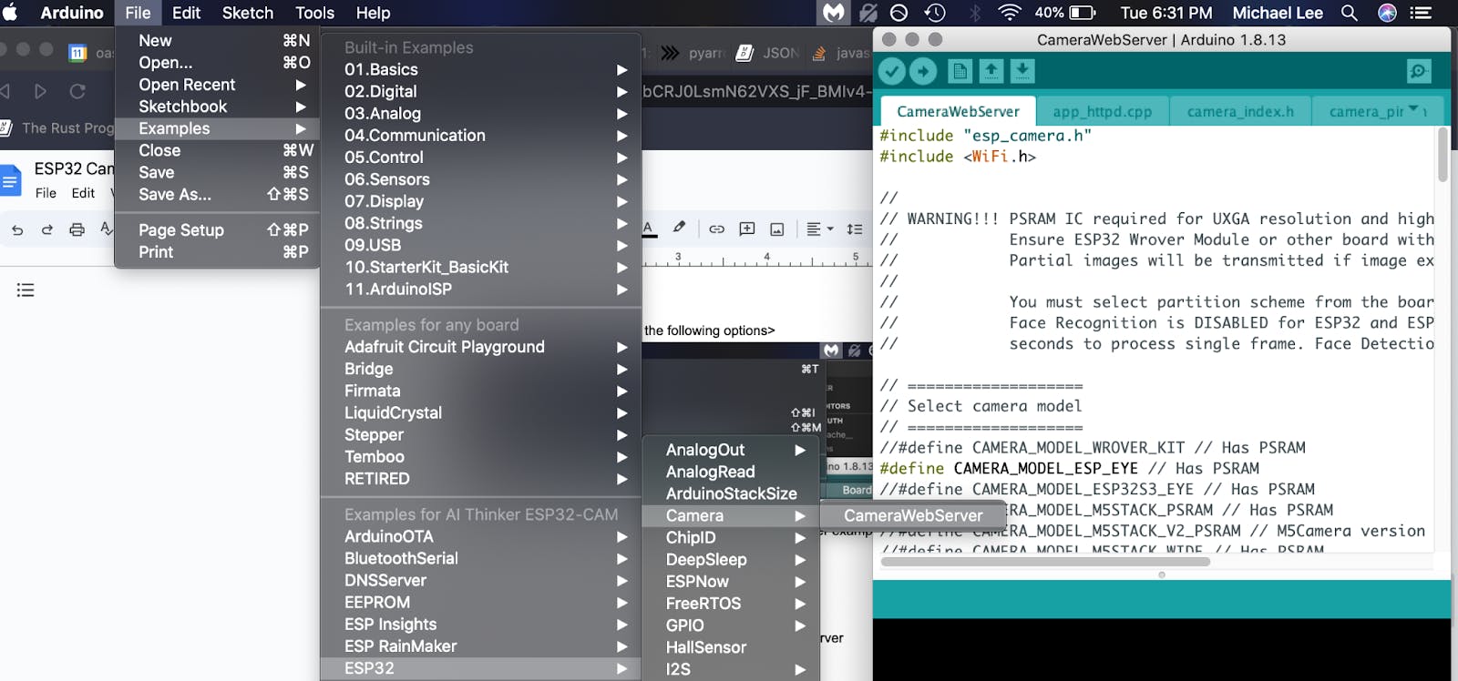
Task: Click the Verify checkmark button in Arduino
Action: 892,71
